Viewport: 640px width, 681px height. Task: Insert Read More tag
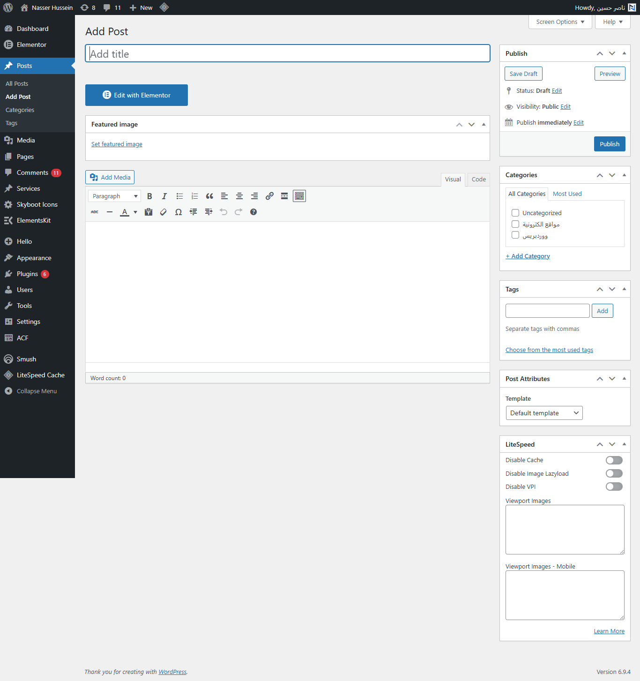pos(284,196)
